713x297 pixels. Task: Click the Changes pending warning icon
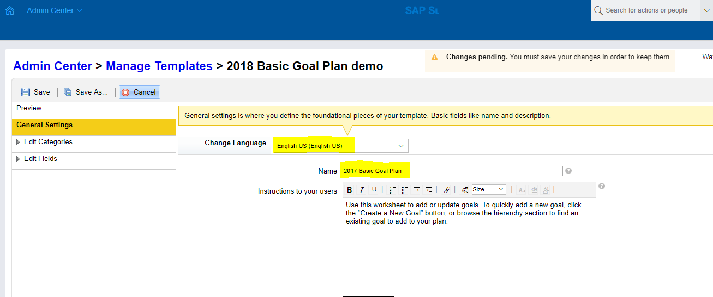(434, 57)
